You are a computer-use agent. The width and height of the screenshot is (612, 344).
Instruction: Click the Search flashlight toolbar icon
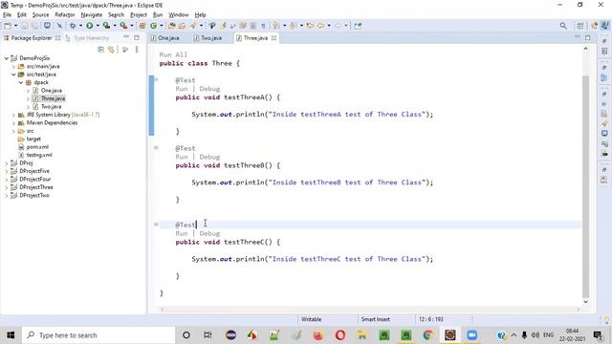[x=193, y=26]
